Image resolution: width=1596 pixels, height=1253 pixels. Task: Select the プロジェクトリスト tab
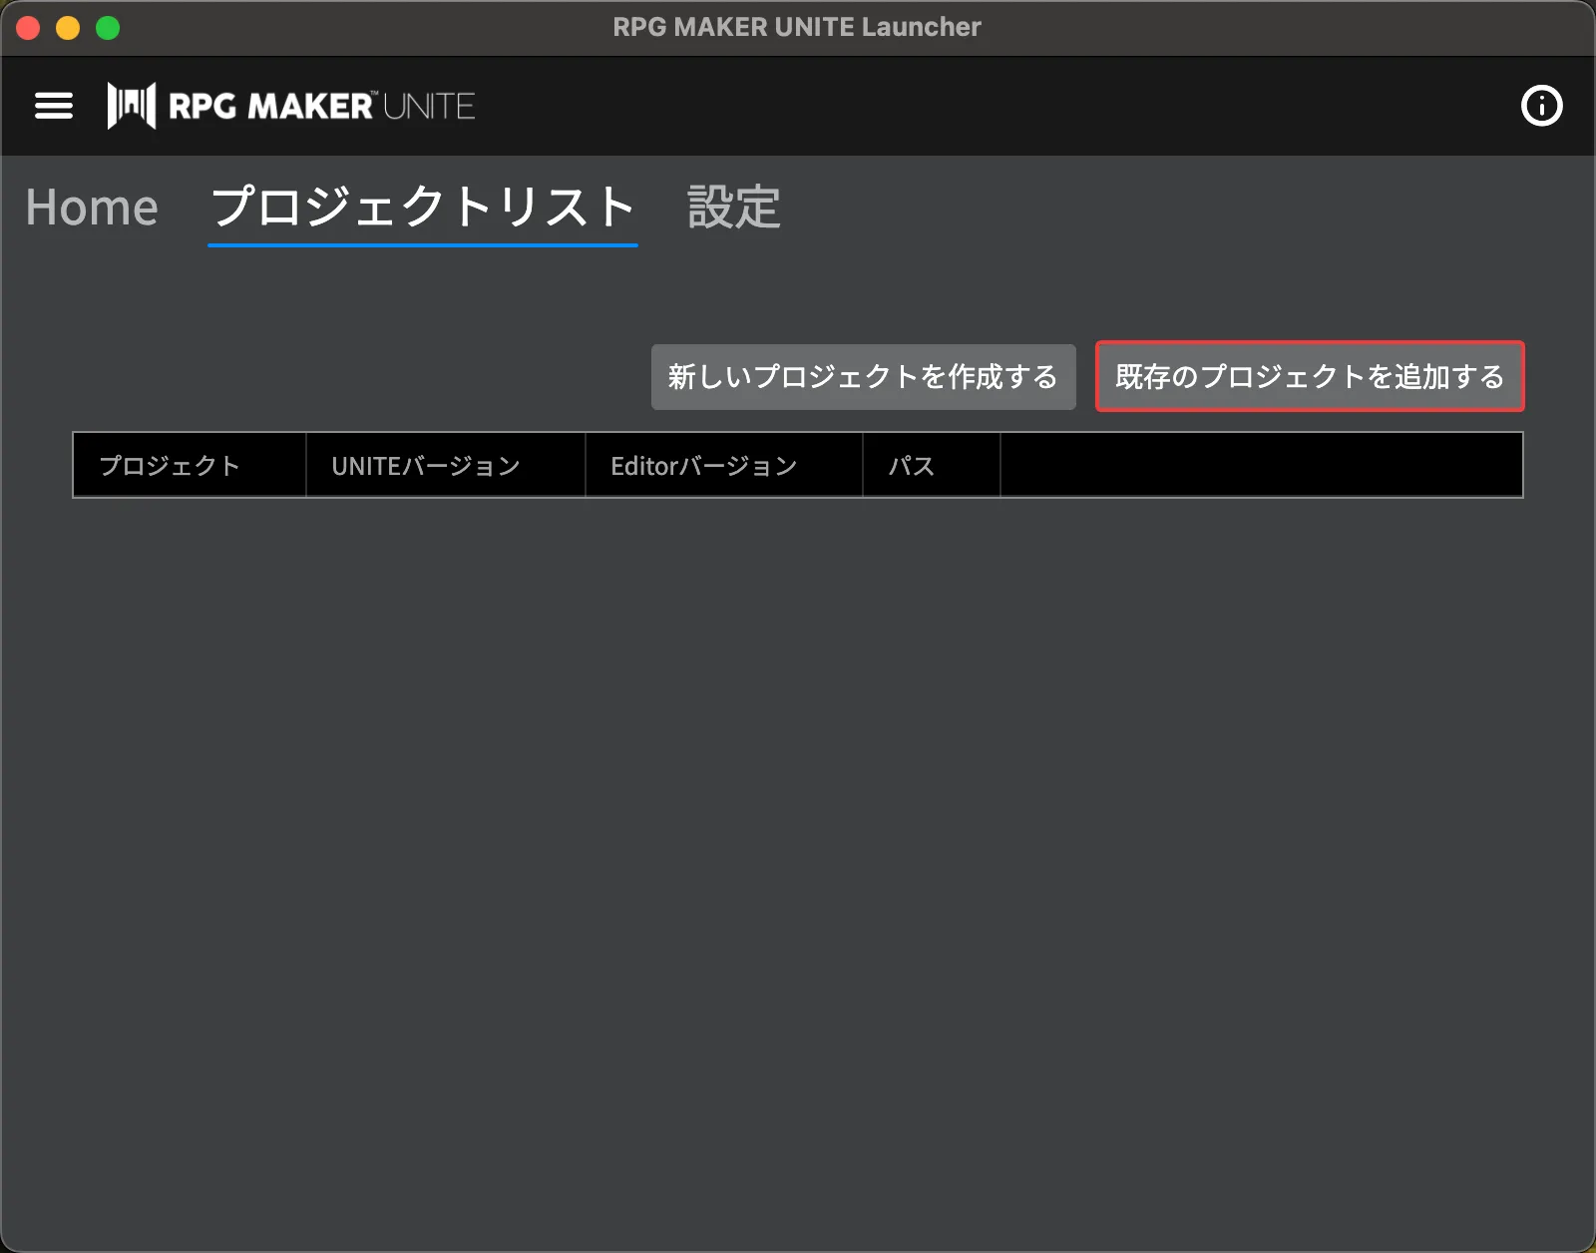tap(421, 208)
